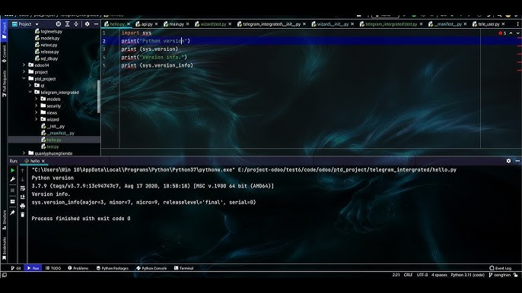Screen dimensions: 522x293
Task: Close the api.py editor tab
Action: (156, 24)
